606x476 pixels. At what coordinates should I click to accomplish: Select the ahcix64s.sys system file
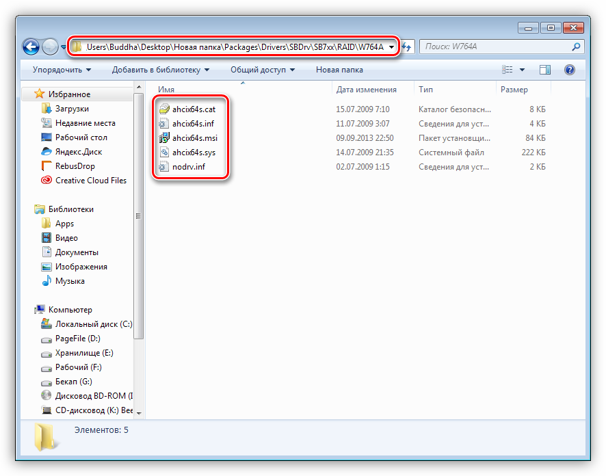coord(194,153)
